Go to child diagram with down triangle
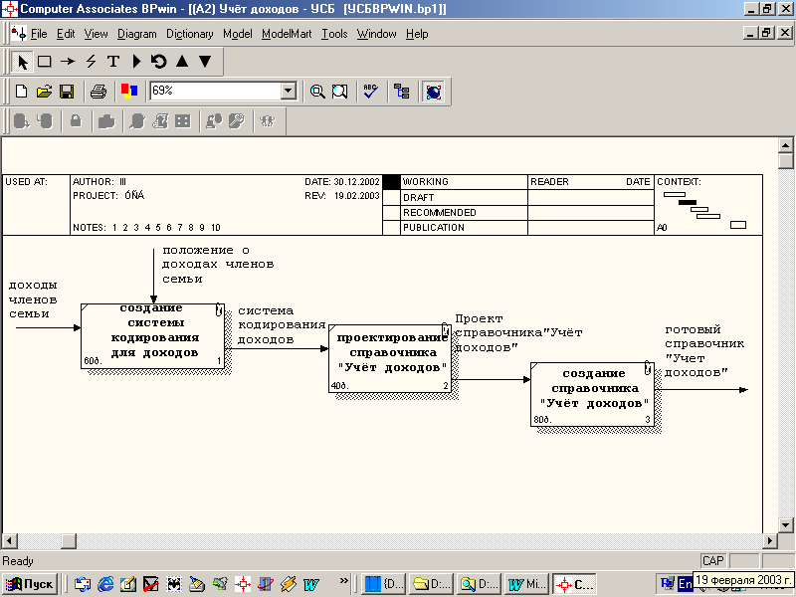Screen dimensions: 796x597 (x=205, y=62)
